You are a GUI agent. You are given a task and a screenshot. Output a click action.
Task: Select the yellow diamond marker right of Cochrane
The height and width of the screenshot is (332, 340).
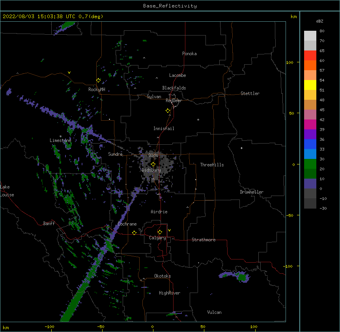click(134, 233)
